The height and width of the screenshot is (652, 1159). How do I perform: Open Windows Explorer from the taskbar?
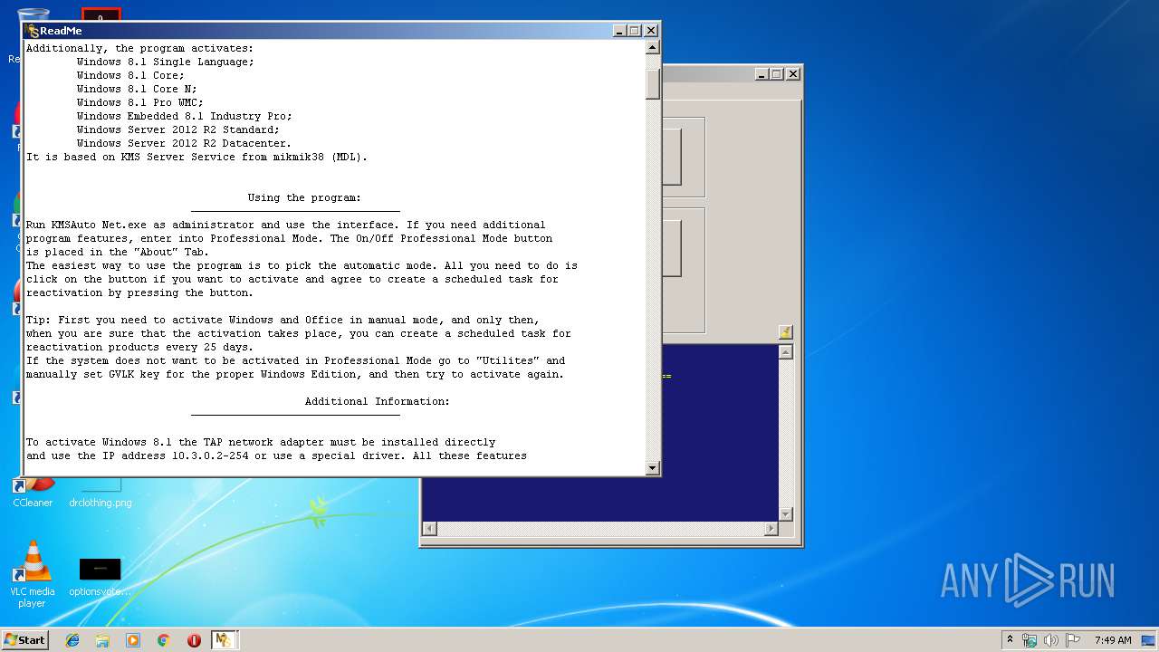point(102,640)
